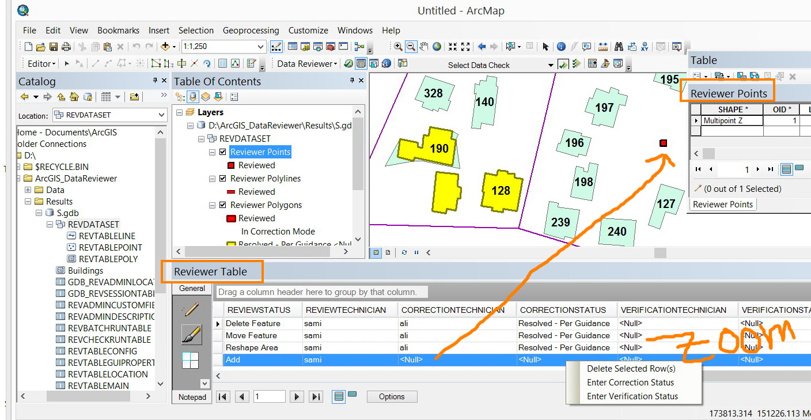Uncheck the Reviewer Points layer
Viewport: 811px width, 420px height.
pos(223,152)
